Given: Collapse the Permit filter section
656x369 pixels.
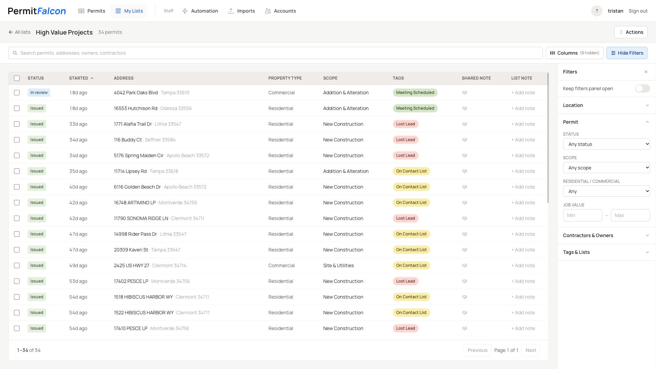Looking at the screenshot, I should (606, 122).
